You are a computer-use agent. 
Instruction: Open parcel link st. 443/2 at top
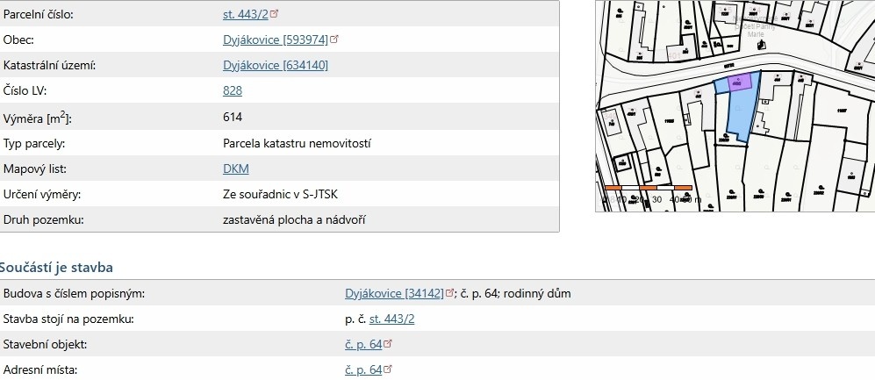point(246,15)
